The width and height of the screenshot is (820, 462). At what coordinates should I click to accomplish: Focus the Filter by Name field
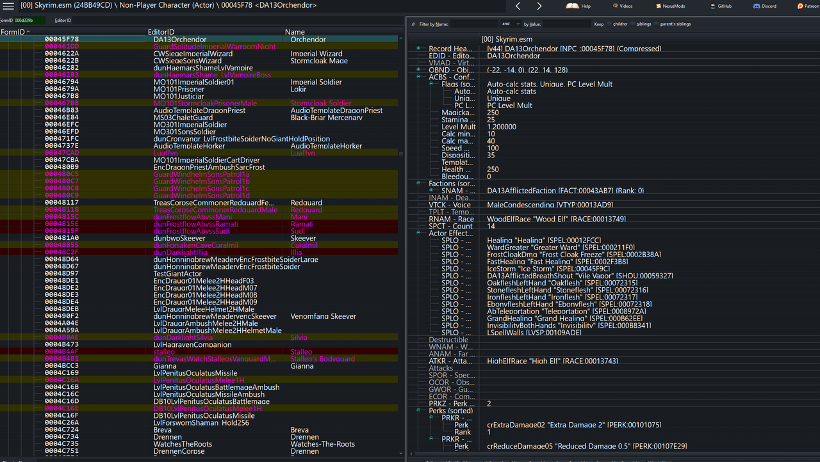(475, 24)
